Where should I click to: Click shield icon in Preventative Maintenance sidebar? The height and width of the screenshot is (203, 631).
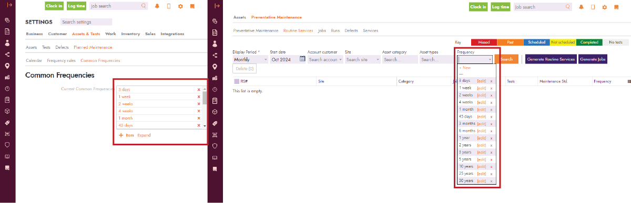(x=215, y=146)
